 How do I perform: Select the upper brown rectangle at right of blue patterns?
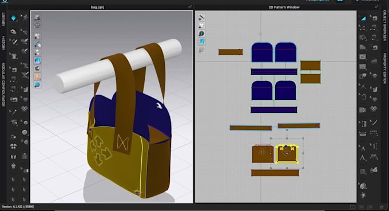point(311,66)
